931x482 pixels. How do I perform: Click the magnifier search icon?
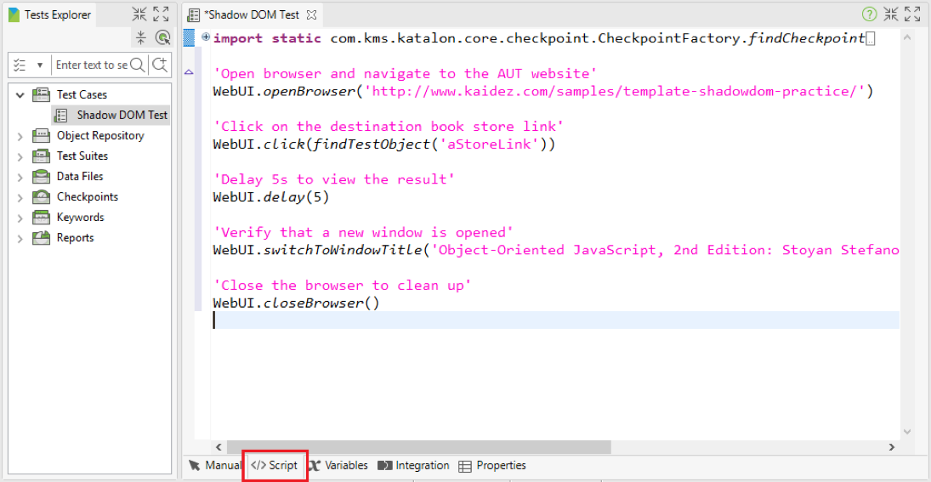point(137,65)
